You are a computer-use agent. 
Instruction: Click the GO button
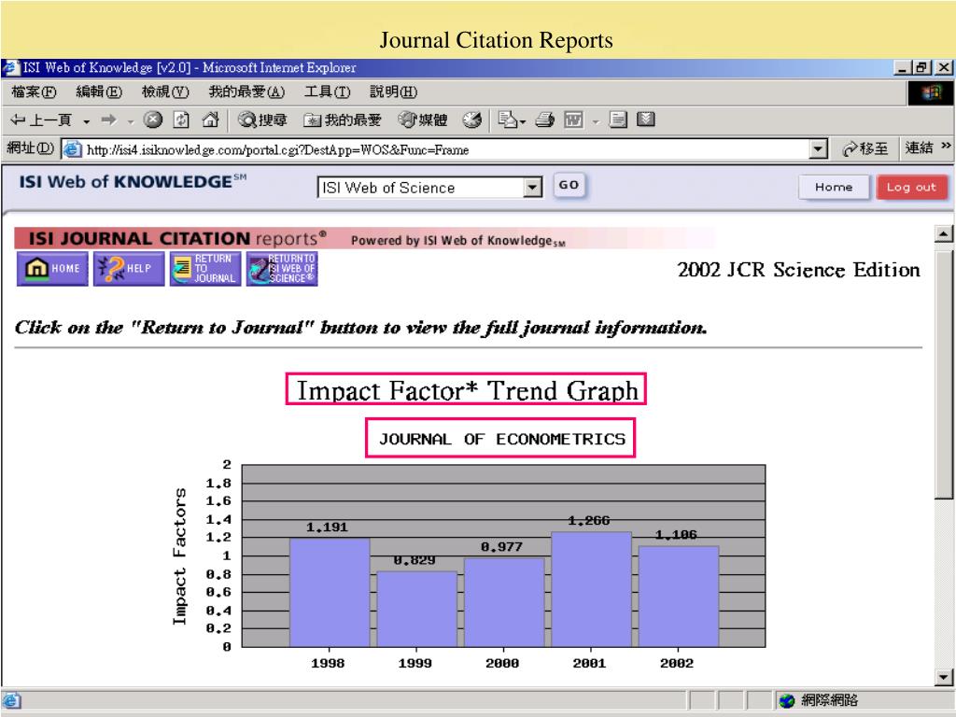(569, 186)
